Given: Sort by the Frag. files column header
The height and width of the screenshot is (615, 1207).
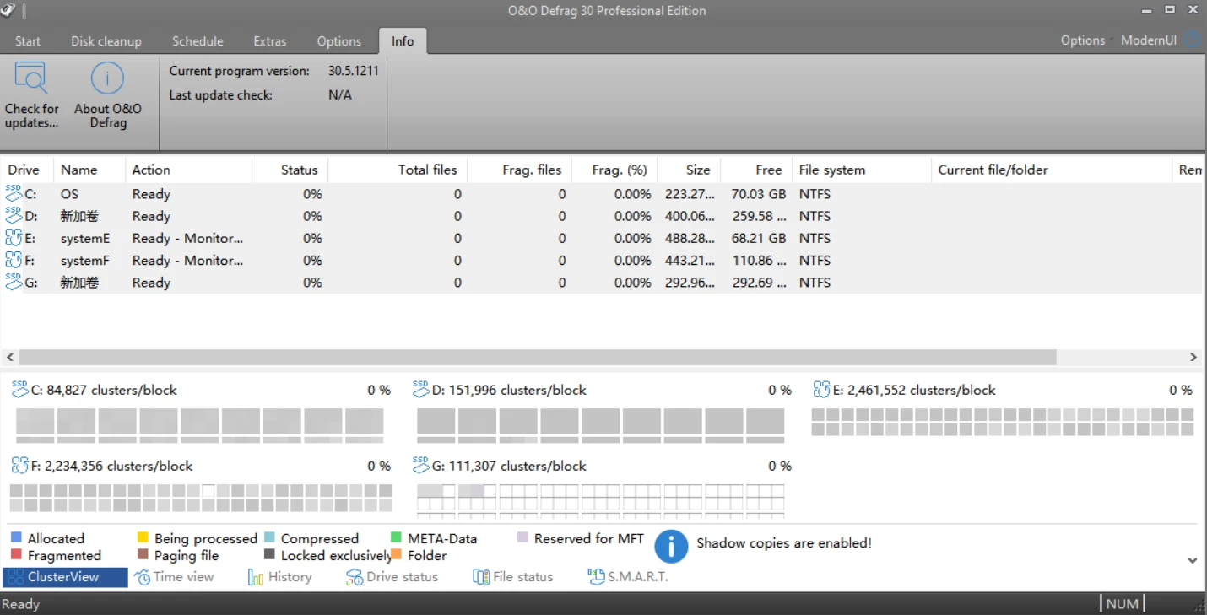Looking at the screenshot, I should click(531, 170).
